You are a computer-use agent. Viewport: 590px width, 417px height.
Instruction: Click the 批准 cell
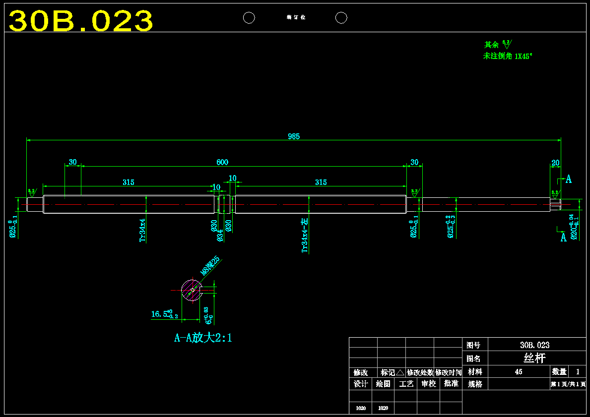[x=451, y=384]
